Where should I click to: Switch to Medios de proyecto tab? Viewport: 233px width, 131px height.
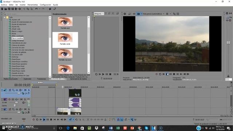point(11,79)
